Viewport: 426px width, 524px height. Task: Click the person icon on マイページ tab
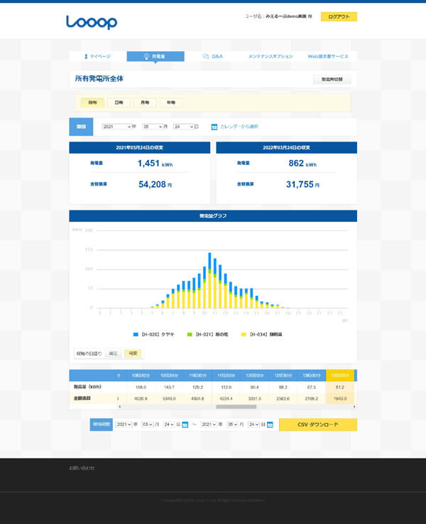(86, 56)
